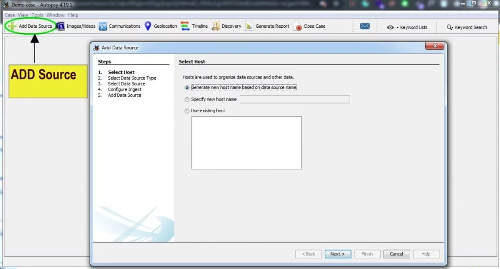This screenshot has width=500, height=269.
Task: Click the Keyword Search magnifier icon
Action: (450, 27)
